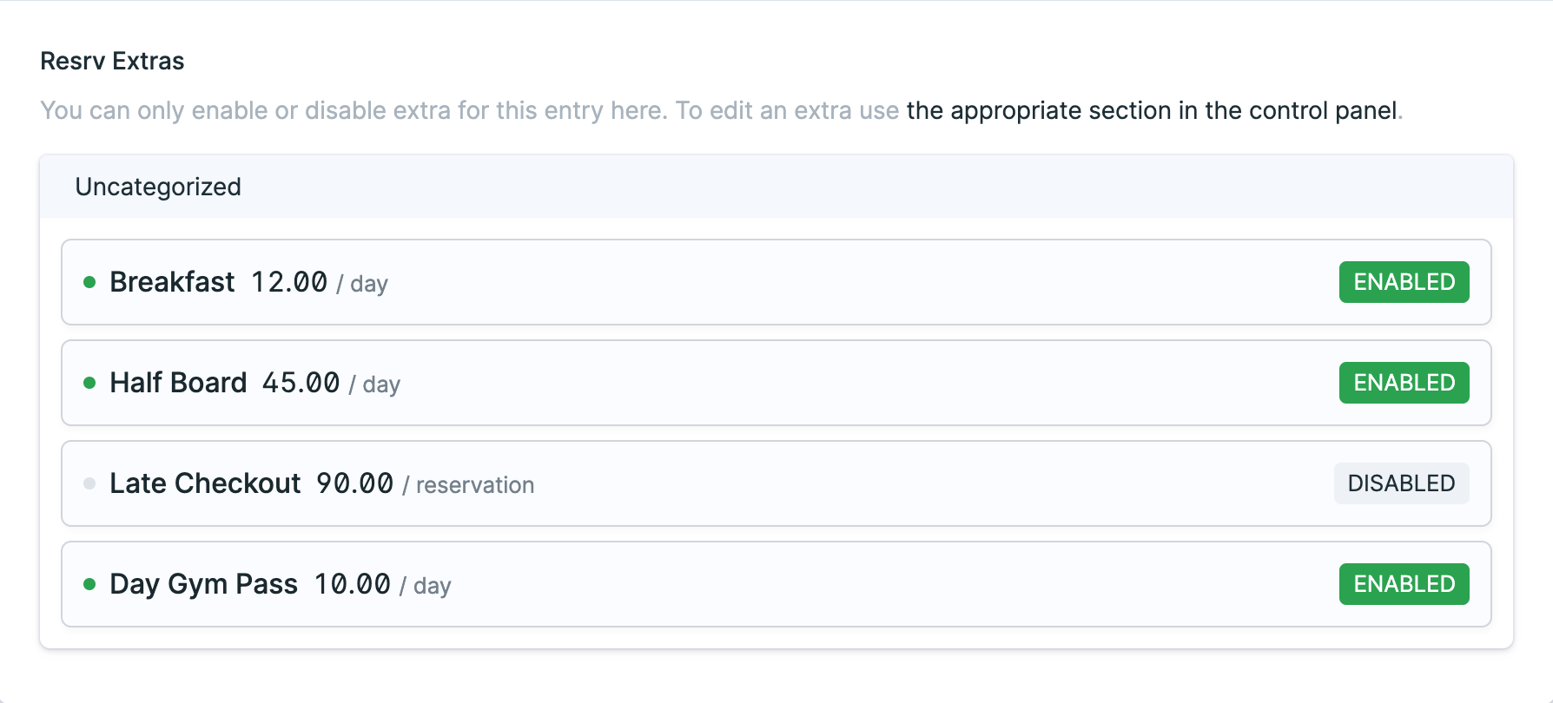Viewport: 1553px width, 703px height.
Task: Click the "/ reservation" unit label for Late Checkout
Action: pyautogui.click(x=469, y=485)
